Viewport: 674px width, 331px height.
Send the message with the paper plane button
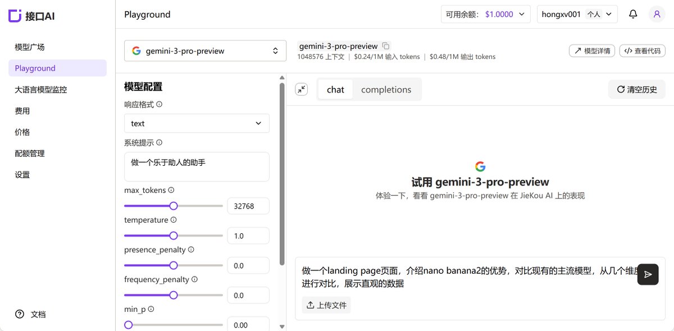click(x=648, y=274)
